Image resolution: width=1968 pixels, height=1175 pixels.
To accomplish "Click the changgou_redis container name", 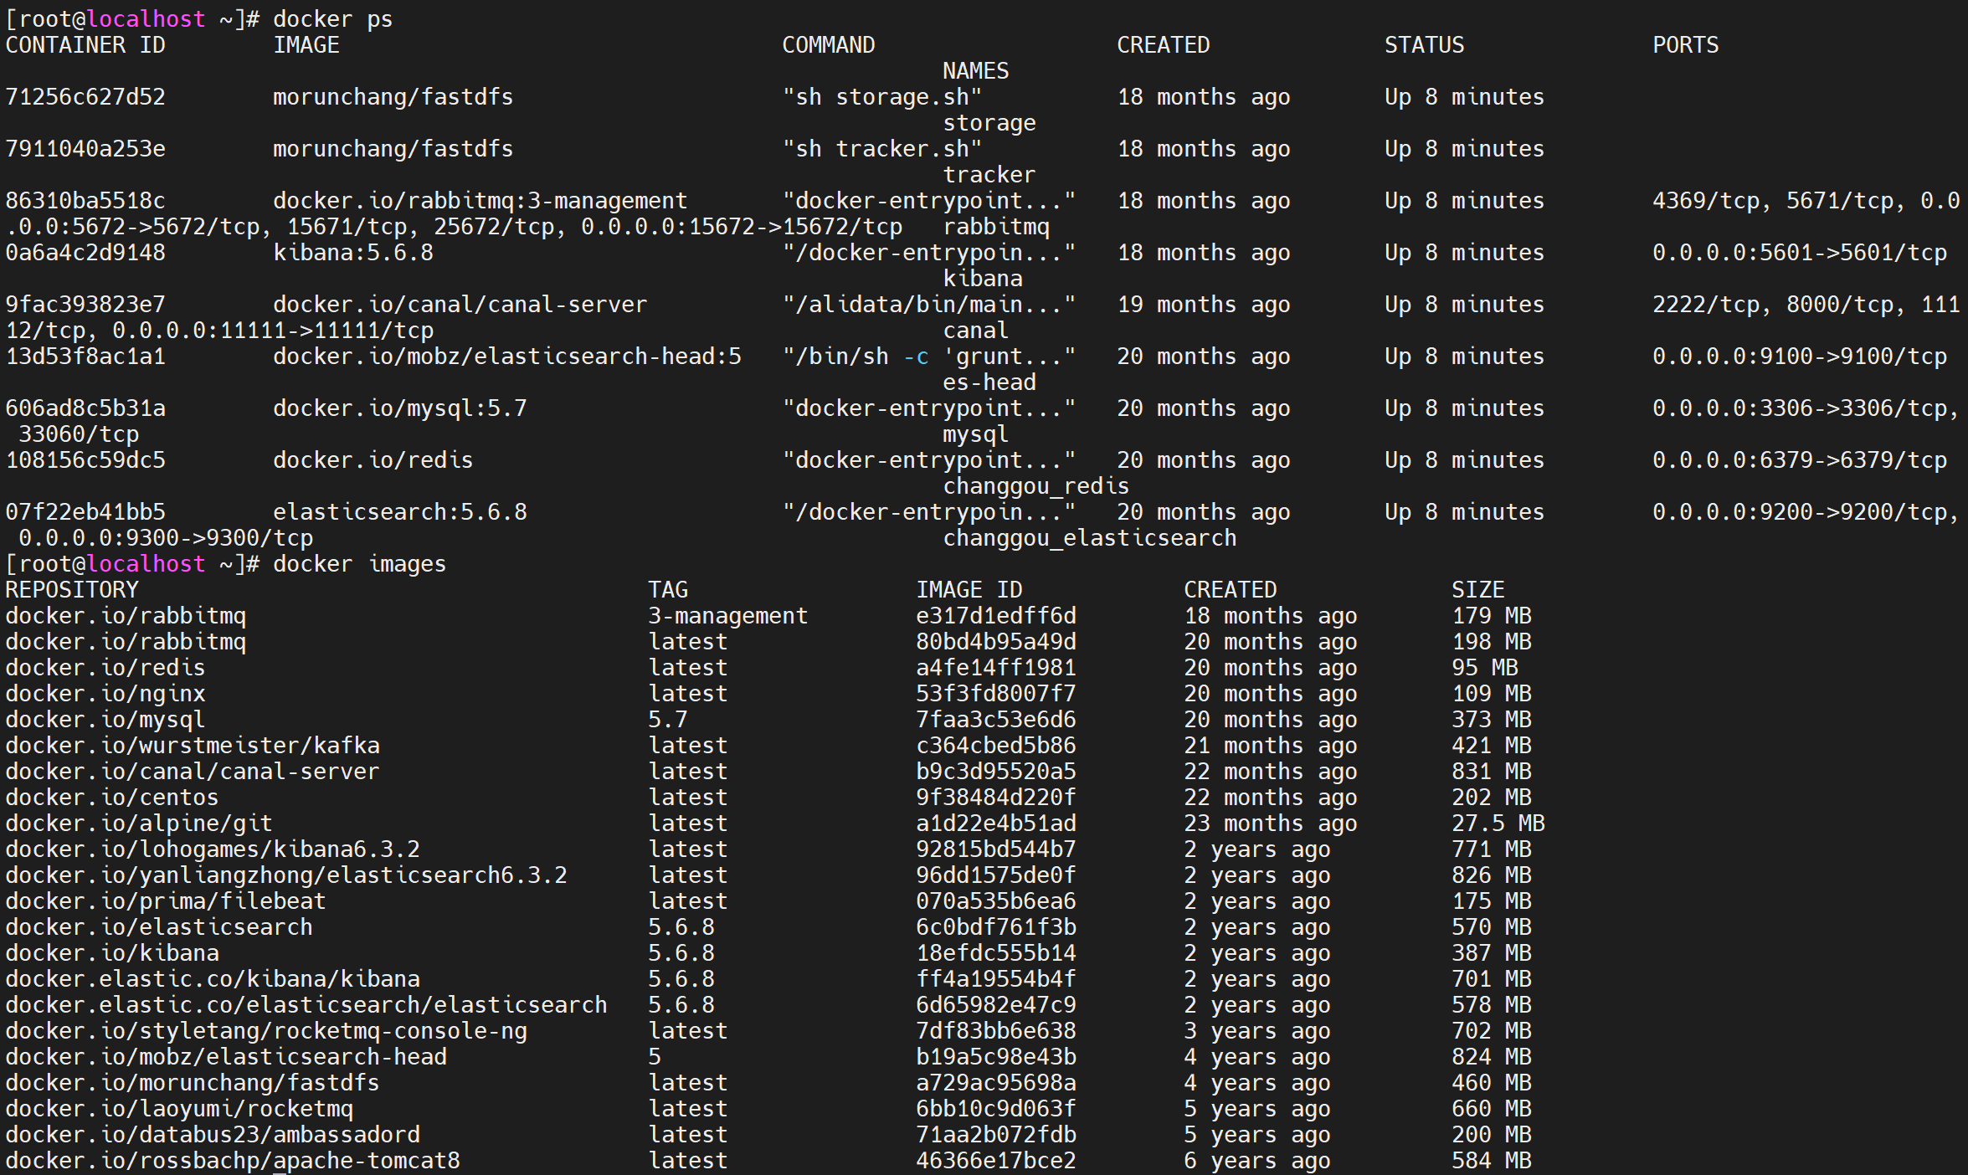I will [x=1035, y=486].
